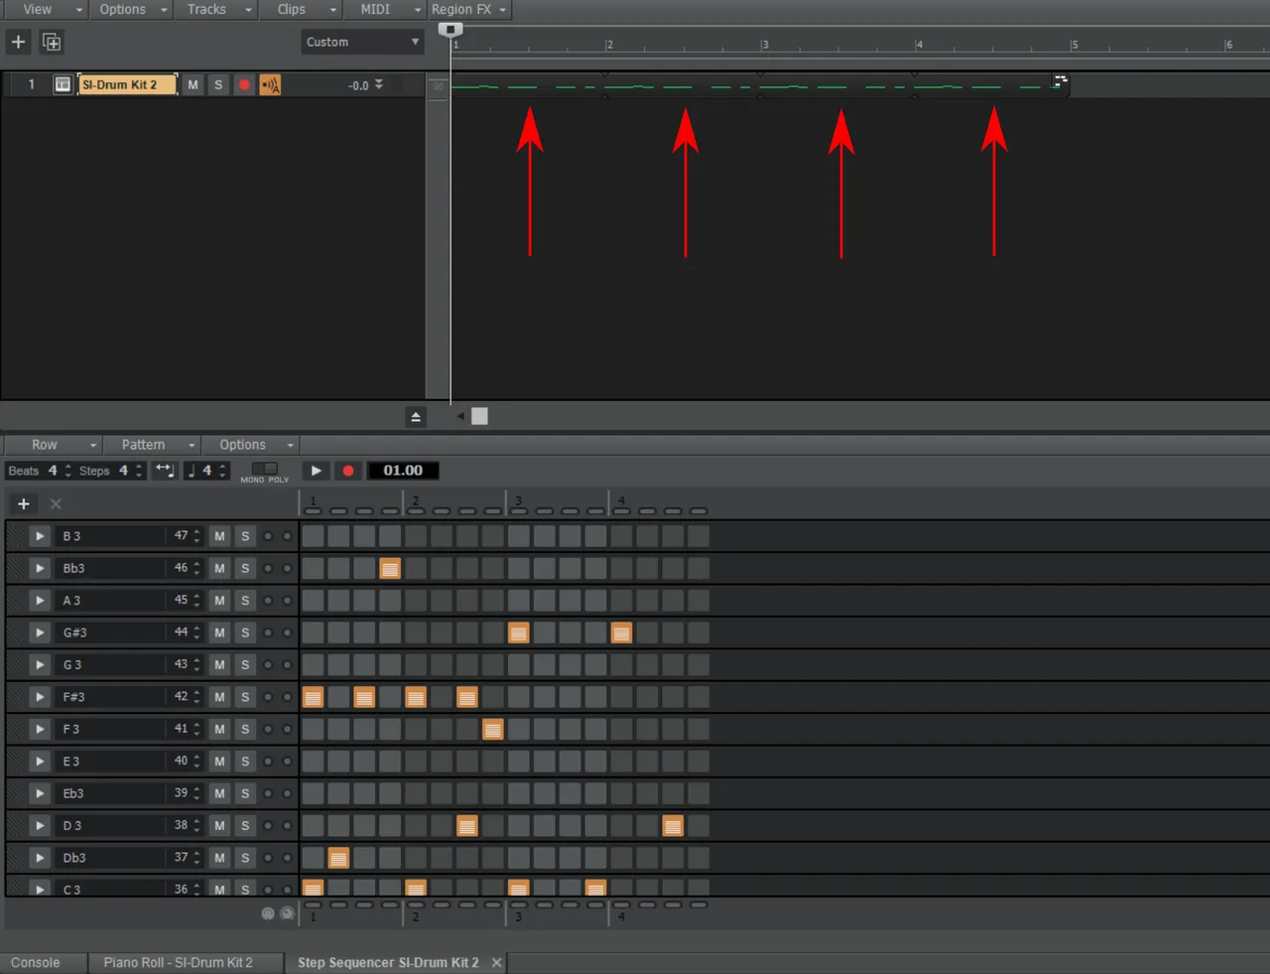Mute the B 3 row

[x=219, y=536]
